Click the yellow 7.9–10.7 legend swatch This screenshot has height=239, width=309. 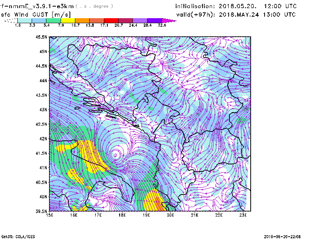click(x=68, y=20)
